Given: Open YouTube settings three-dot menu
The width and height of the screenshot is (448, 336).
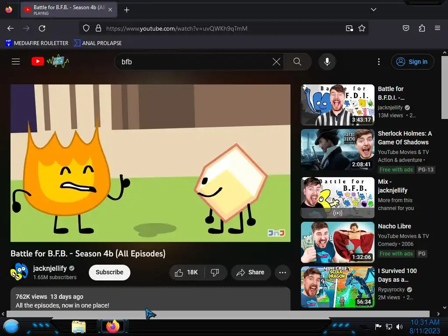Looking at the screenshot, I should (x=379, y=62).
